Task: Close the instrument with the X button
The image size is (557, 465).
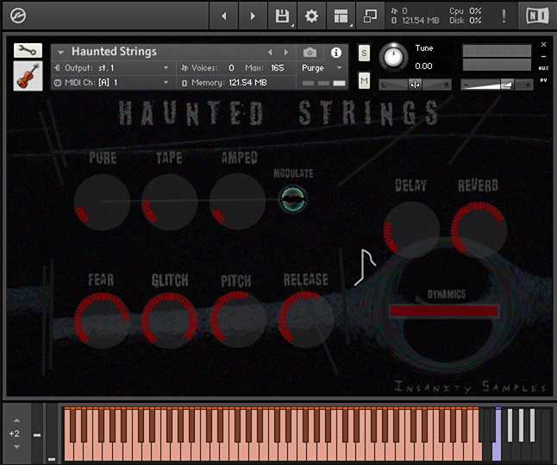Action: point(543,45)
